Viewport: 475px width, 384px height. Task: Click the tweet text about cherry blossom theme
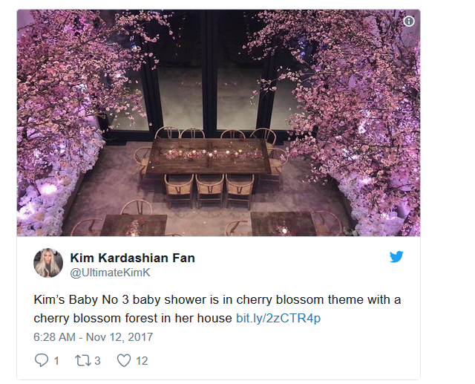(217, 309)
